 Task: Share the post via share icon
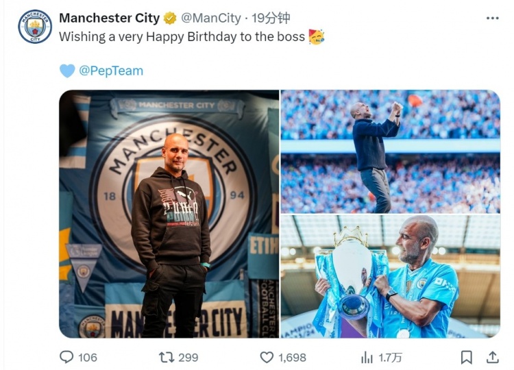(x=491, y=356)
